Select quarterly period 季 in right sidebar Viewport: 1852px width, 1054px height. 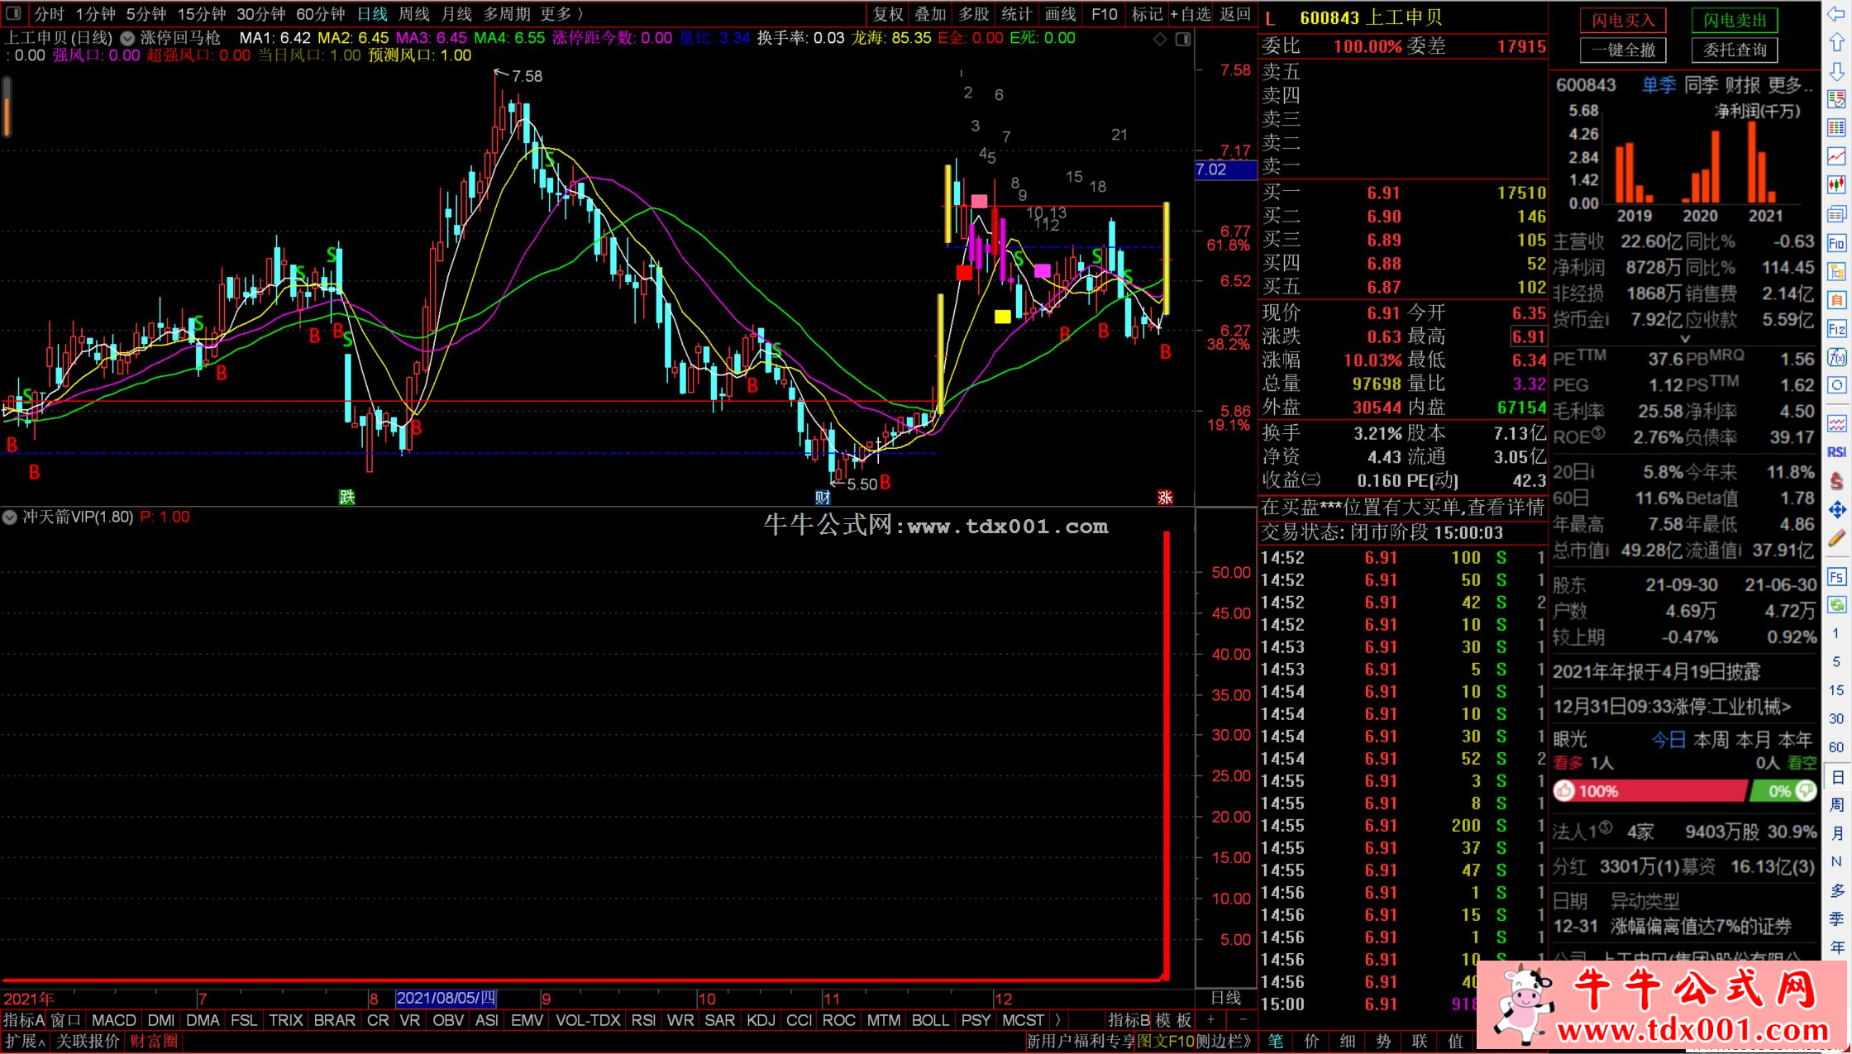1836,918
